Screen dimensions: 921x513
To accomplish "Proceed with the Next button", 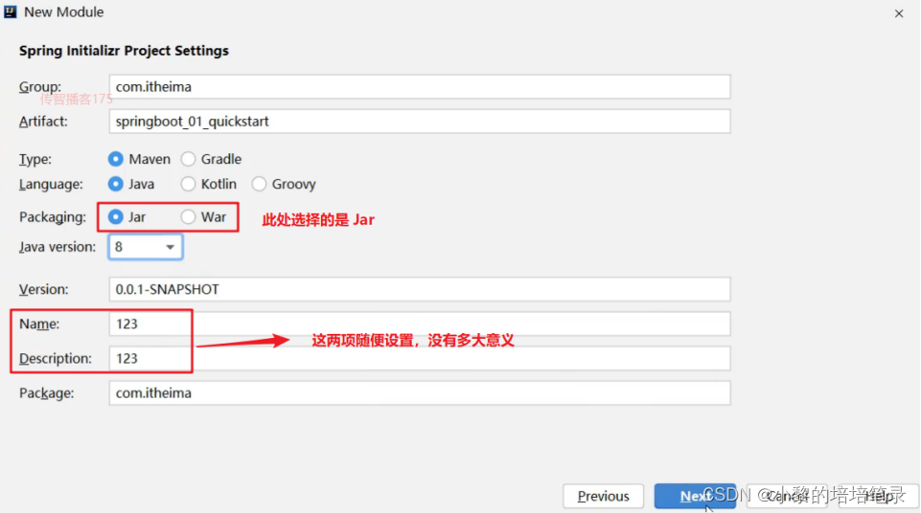I will [x=695, y=496].
